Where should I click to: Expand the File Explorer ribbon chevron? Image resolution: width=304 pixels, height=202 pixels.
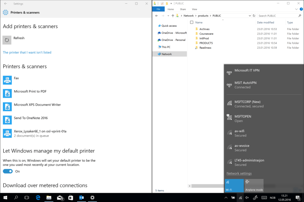point(296,9)
